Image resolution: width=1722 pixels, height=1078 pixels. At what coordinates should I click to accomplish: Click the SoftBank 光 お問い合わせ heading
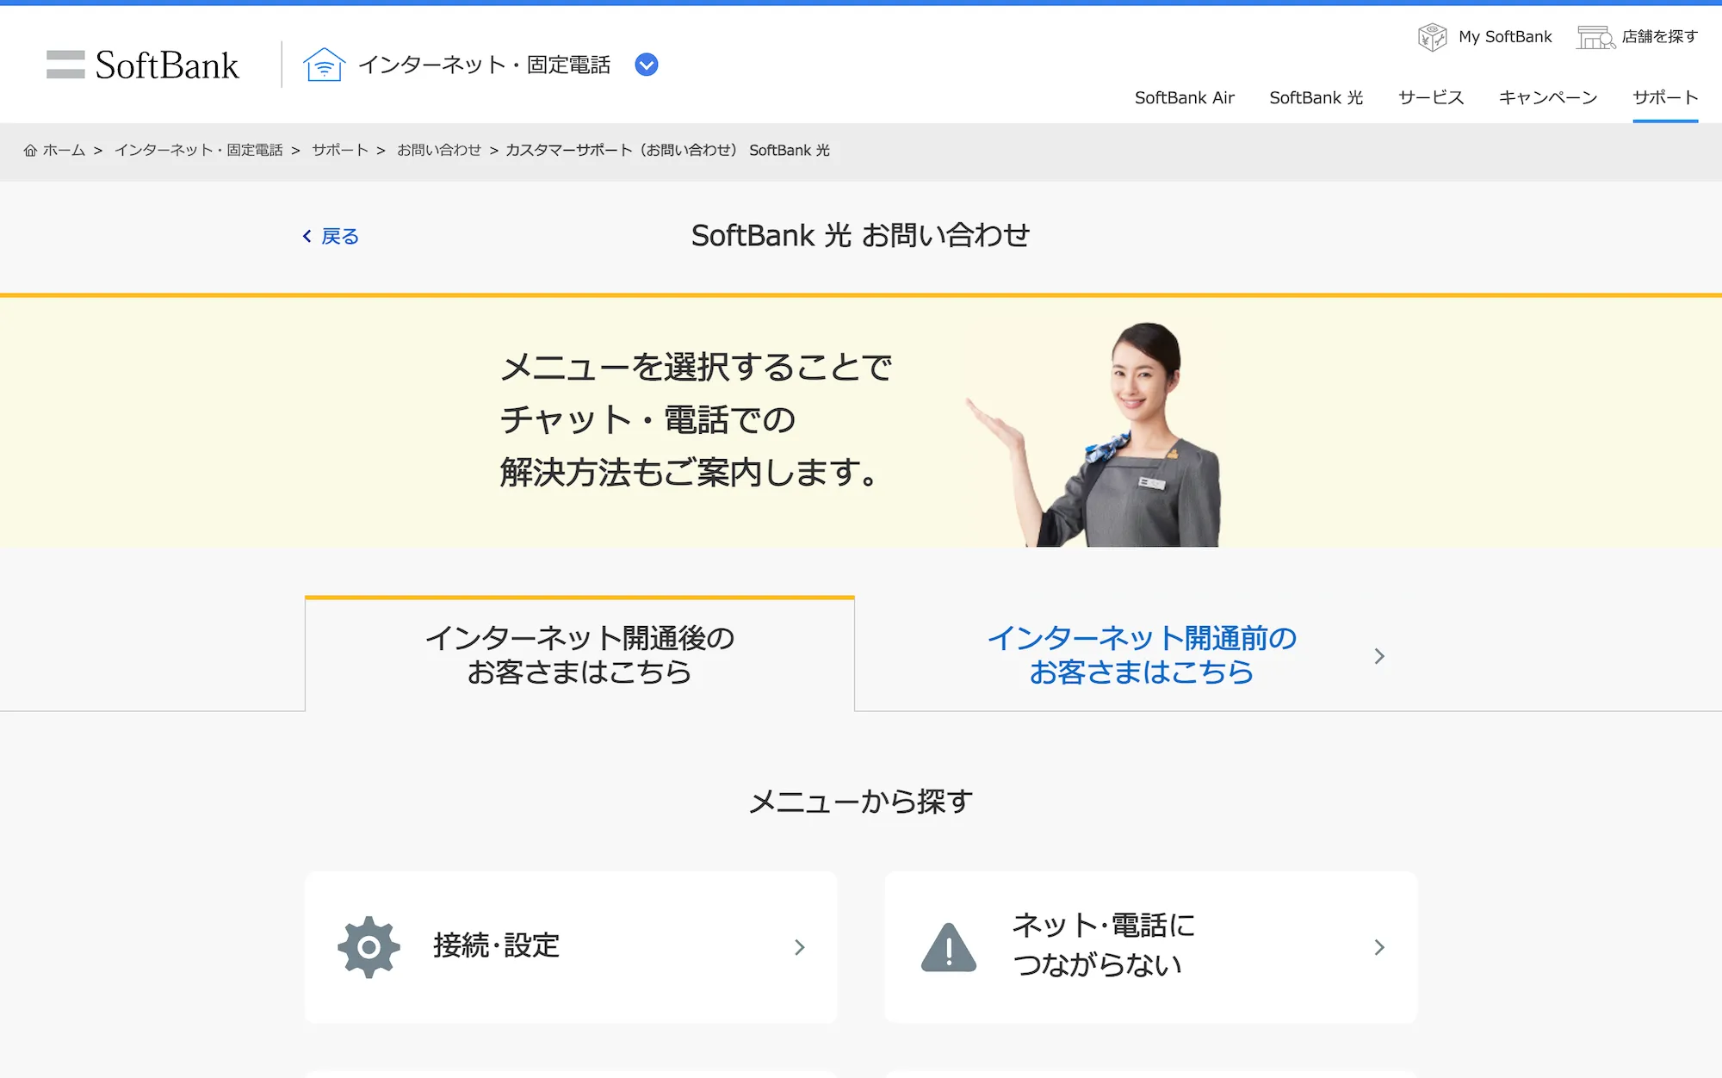point(861,236)
